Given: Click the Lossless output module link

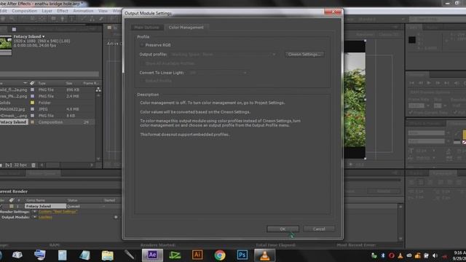Looking at the screenshot, I should point(45,217).
